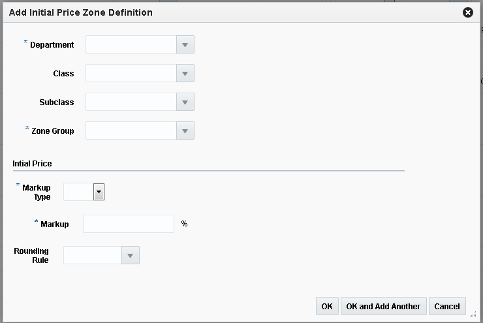
Task: Expand the Class dropdown arrow
Action: (185, 73)
